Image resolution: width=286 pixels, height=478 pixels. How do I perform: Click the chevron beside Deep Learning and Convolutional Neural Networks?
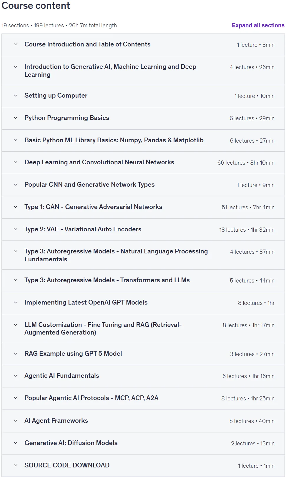16,162
